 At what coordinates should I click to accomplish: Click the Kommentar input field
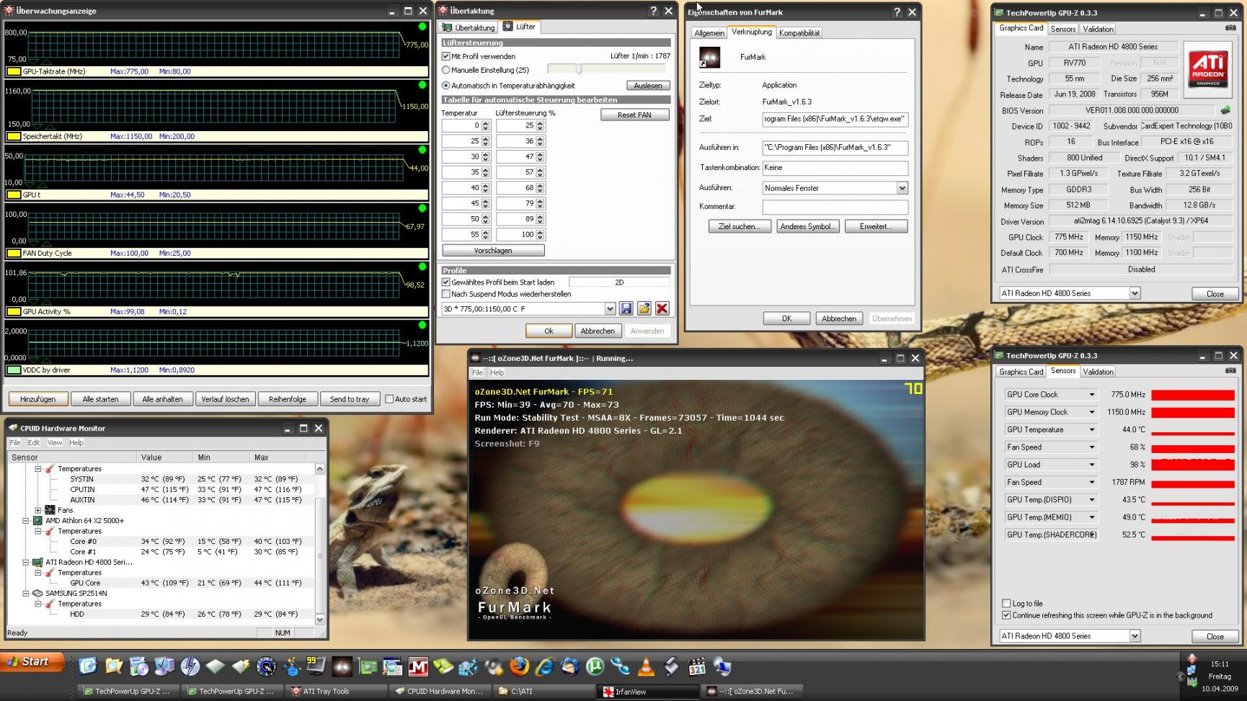click(835, 207)
